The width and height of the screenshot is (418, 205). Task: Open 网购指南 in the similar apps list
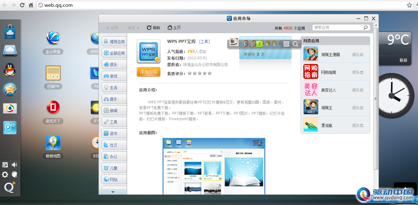335,72
